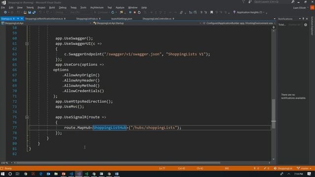315x177 pixels.
Task: Open the Build menu
Action: click(x=52, y=8)
